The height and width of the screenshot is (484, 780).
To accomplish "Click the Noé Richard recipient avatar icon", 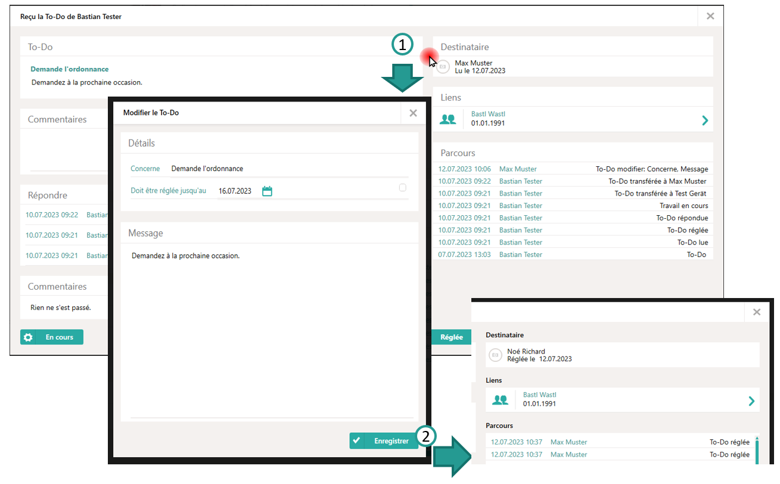I will tap(495, 355).
